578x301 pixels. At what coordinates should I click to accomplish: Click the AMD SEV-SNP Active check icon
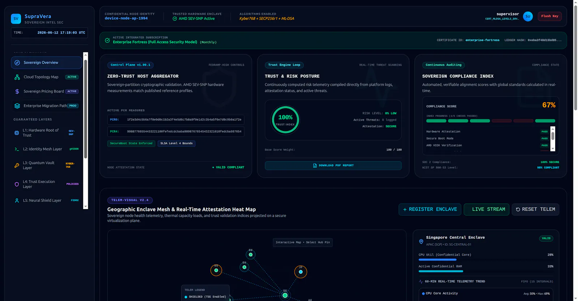[x=175, y=18]
